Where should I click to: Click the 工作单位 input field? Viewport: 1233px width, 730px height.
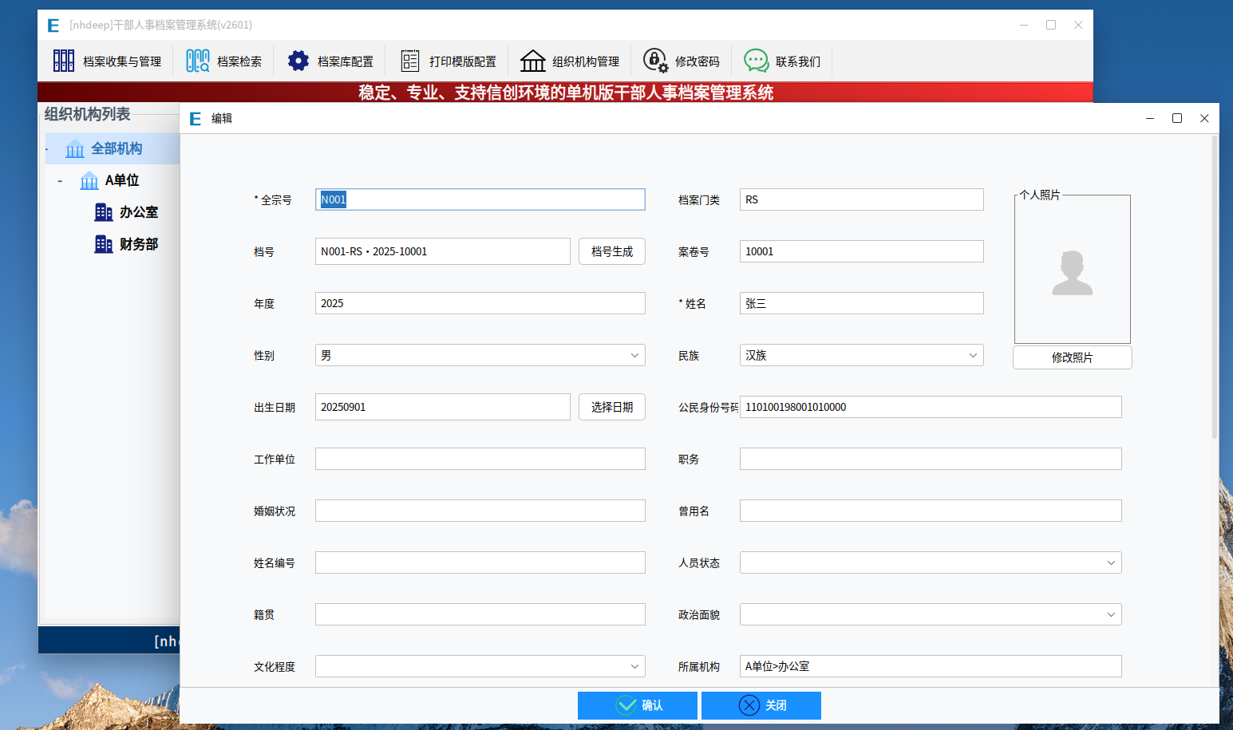click(x=480, y=459)
